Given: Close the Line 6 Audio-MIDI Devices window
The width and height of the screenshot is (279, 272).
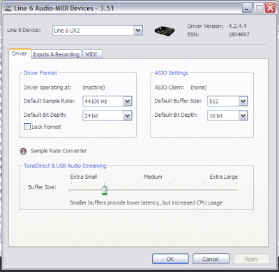Looking at the screenshot, I should pyautogui.click(x=271, y=8).
